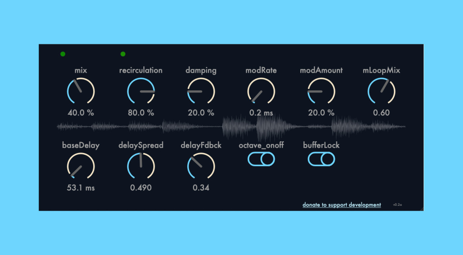
Task: Click the mix knob dial
Action: pos(80,91)
